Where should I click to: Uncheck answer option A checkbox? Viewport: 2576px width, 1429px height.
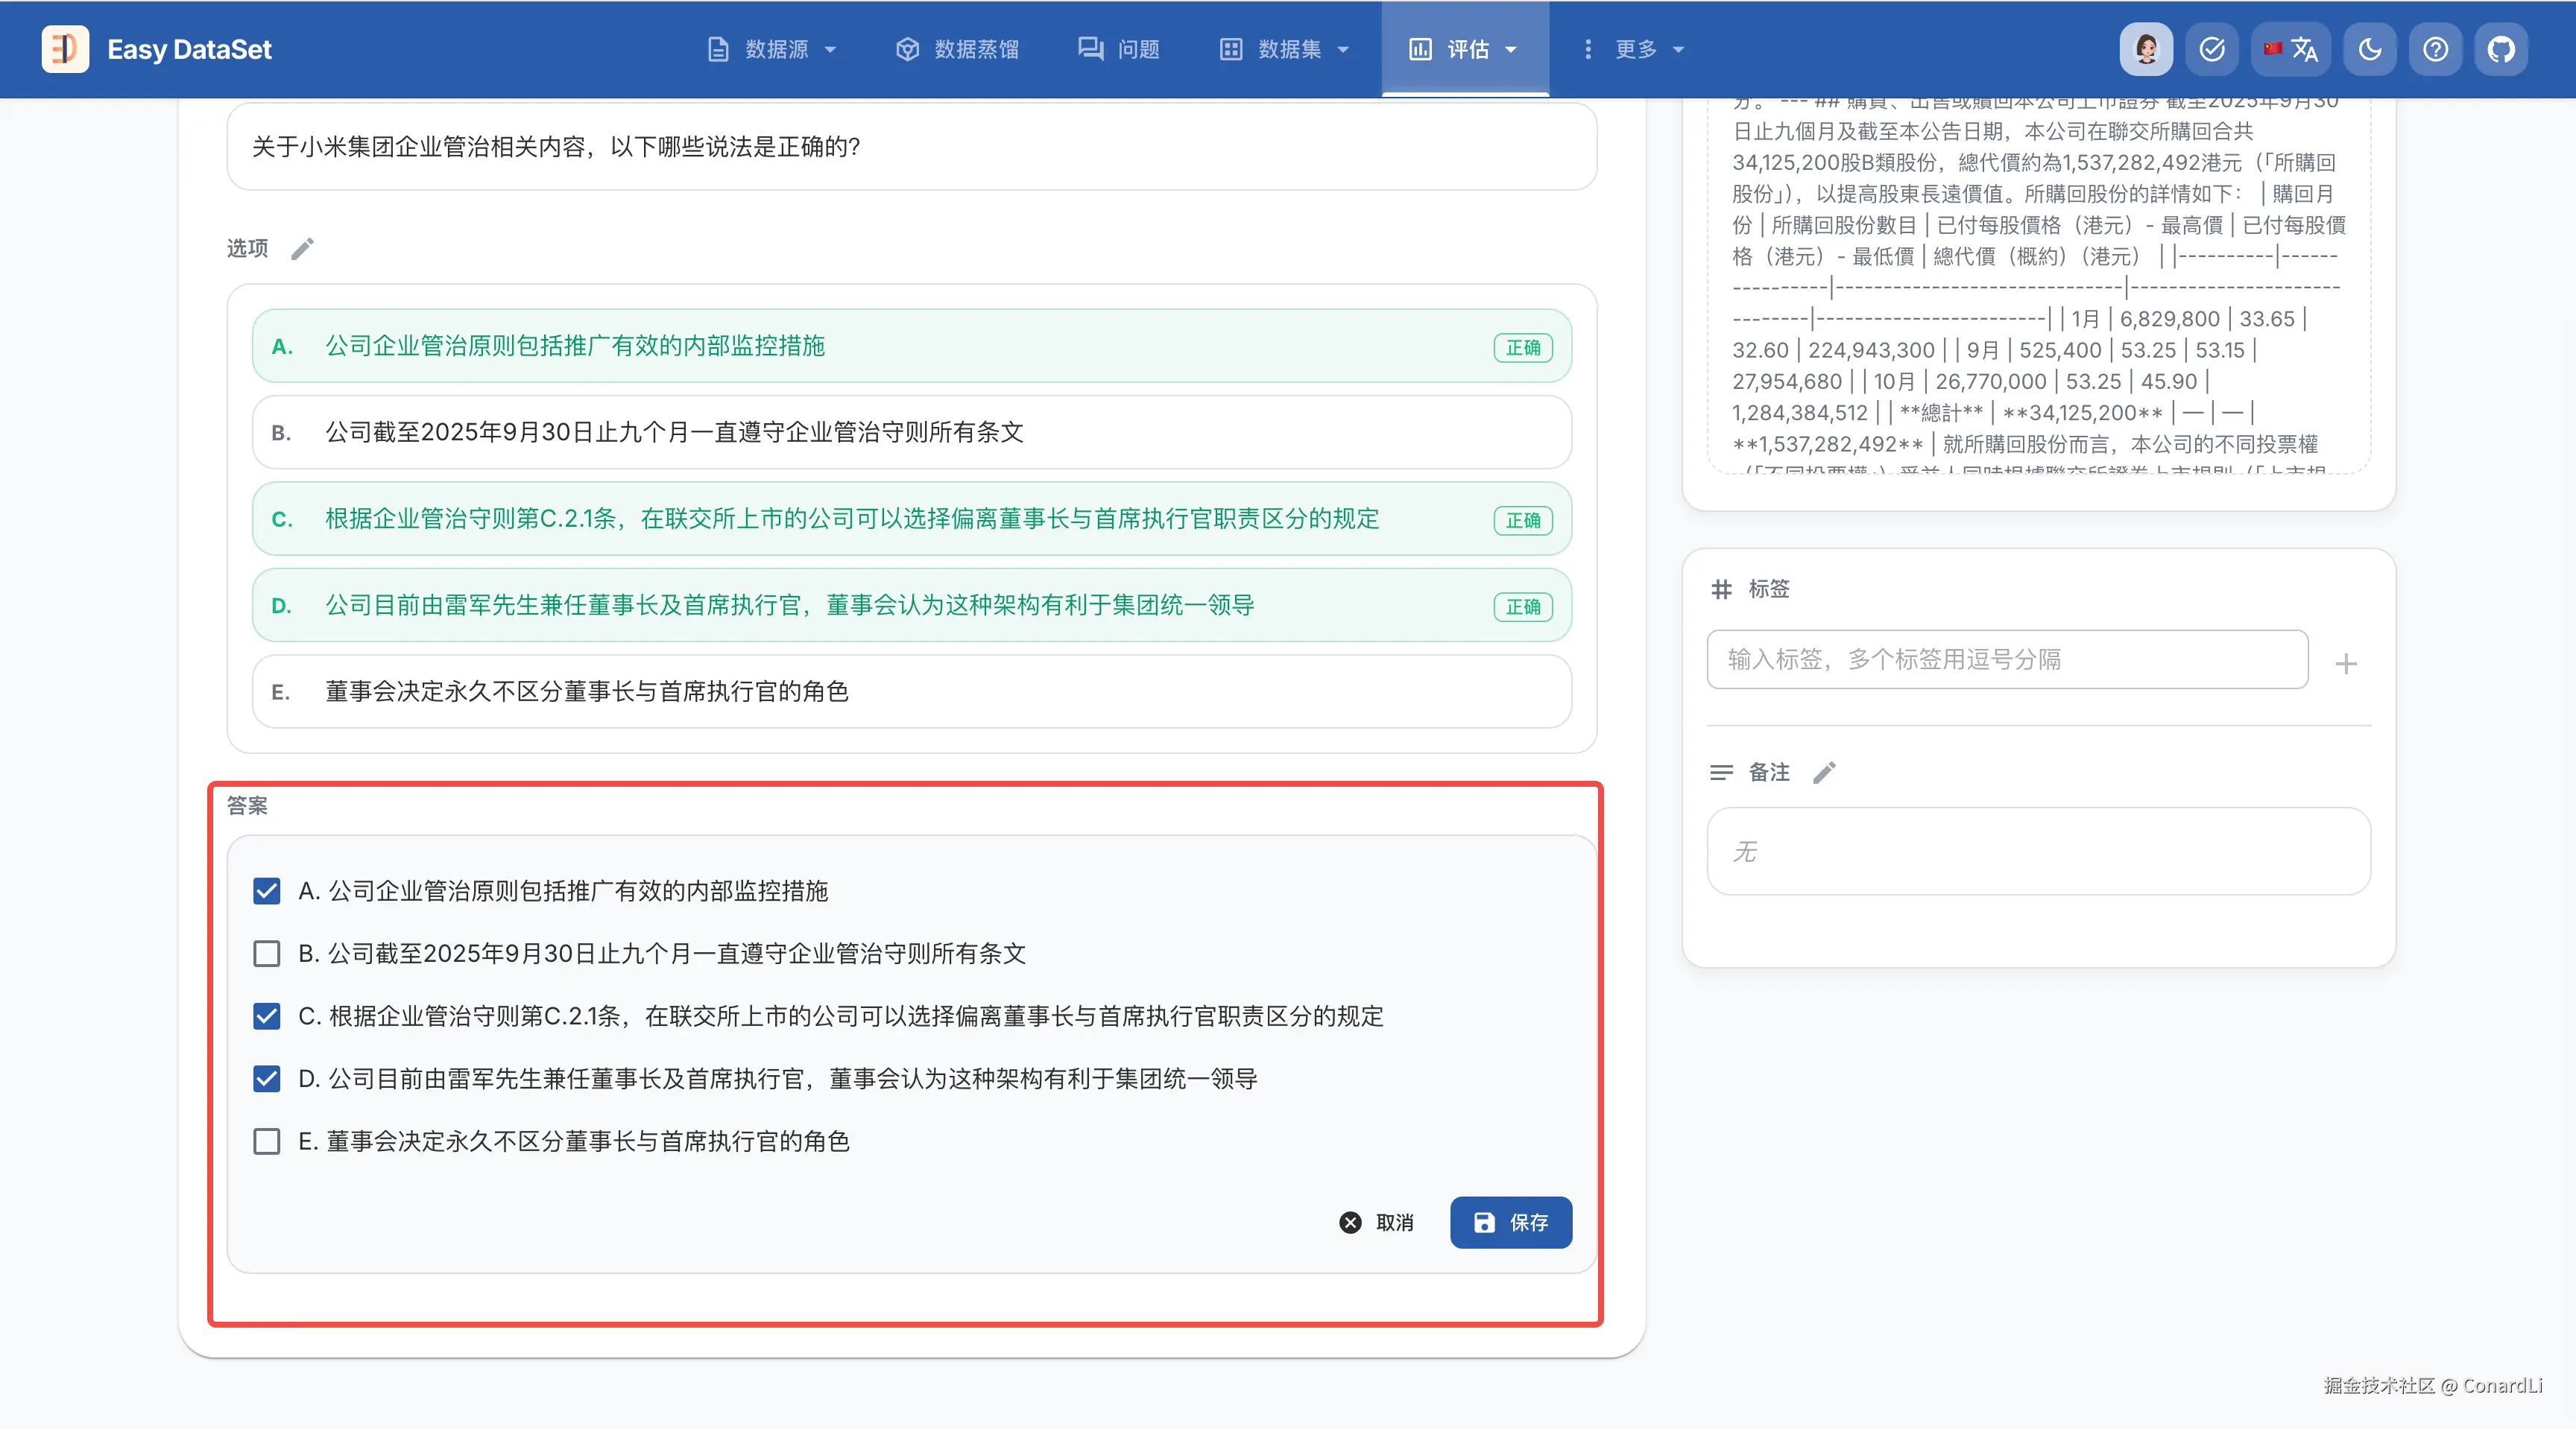tap(266, 890)
